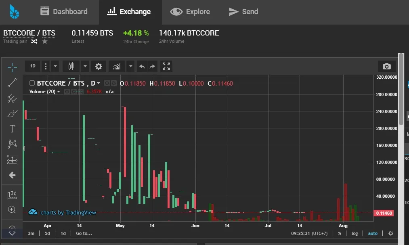Click the Aug label on time axis
This screenshot has height=245, width=409.
coord(343,226)
